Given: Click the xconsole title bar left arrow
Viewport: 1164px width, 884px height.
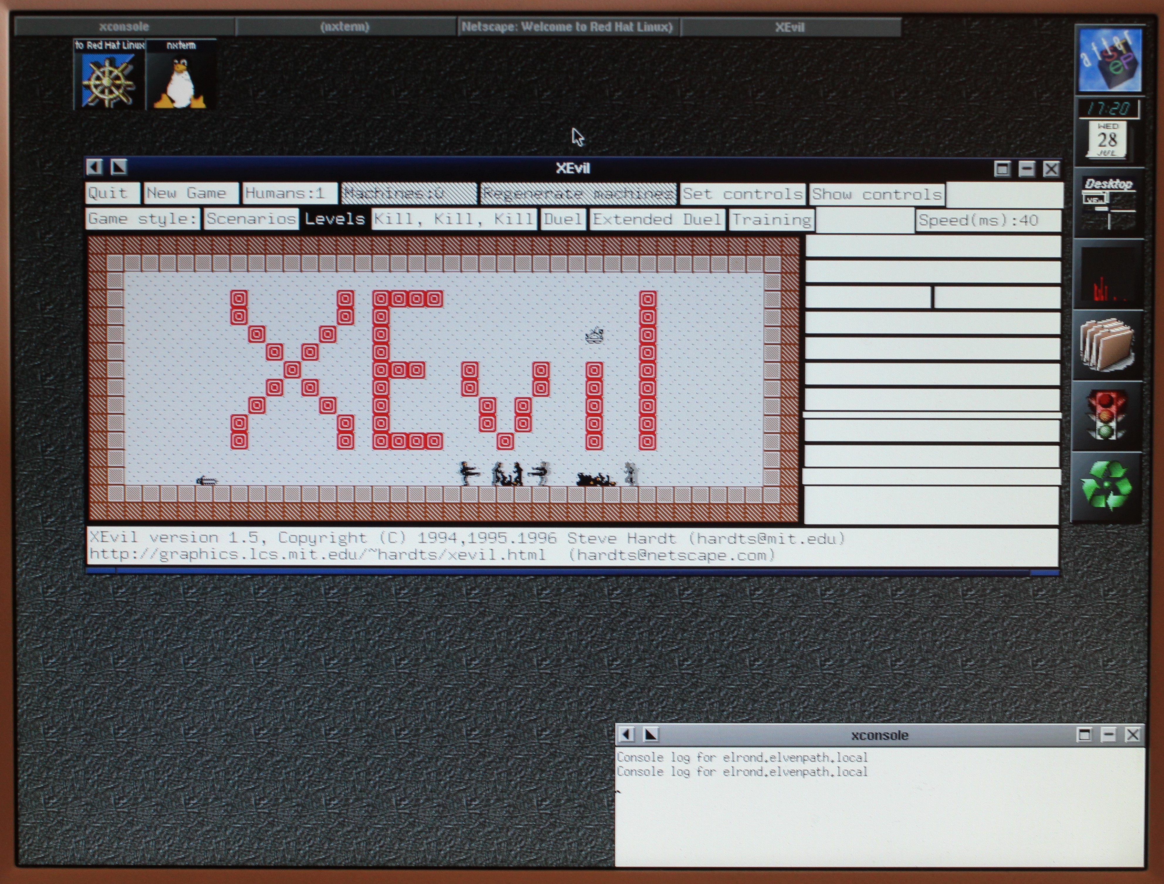Looking at the screenshot, I should [x=626, y=734].
